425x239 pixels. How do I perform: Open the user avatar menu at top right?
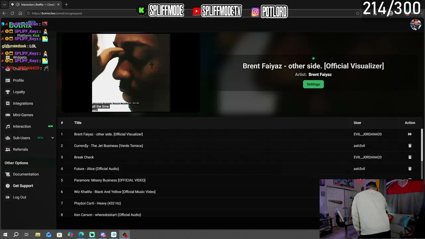click(x=416, y=25)
